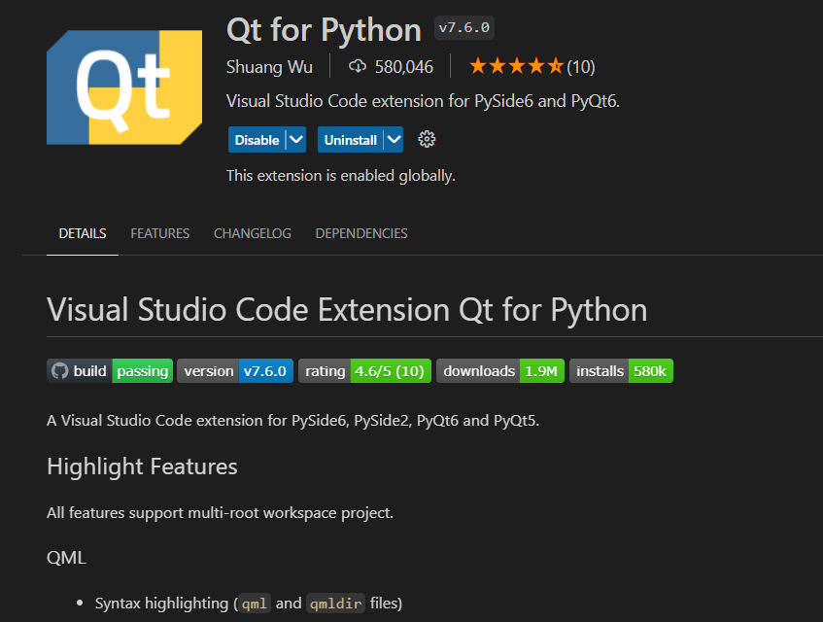Click the first orange rating star
The height and width of the screenshot is (622, 823).
(x=476, y=65)
